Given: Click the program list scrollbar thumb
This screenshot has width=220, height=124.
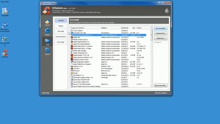Looking at the screenshot, I should pos(152,35).
